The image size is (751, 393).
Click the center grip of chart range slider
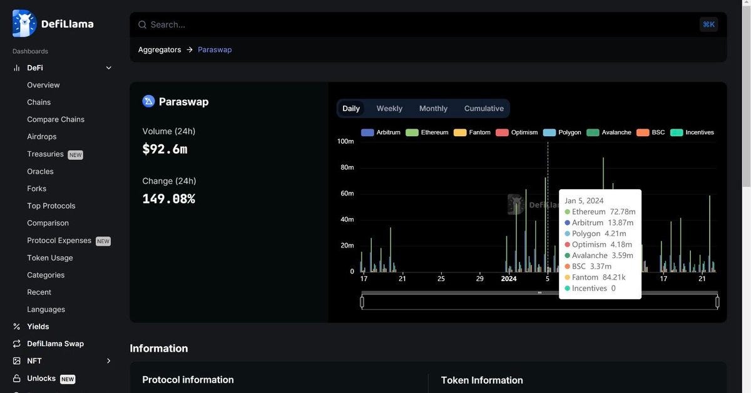click(x=539, y=293)
